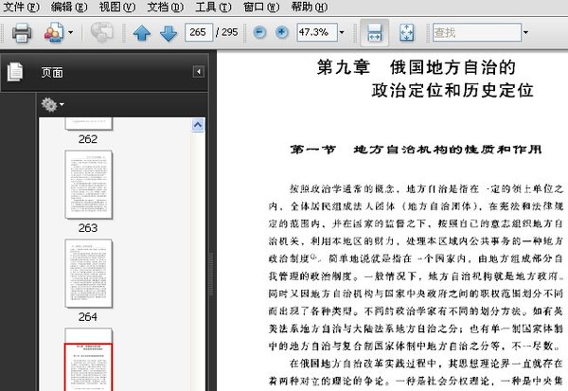Click the 查找 search input field

click(x=477, y=32)
